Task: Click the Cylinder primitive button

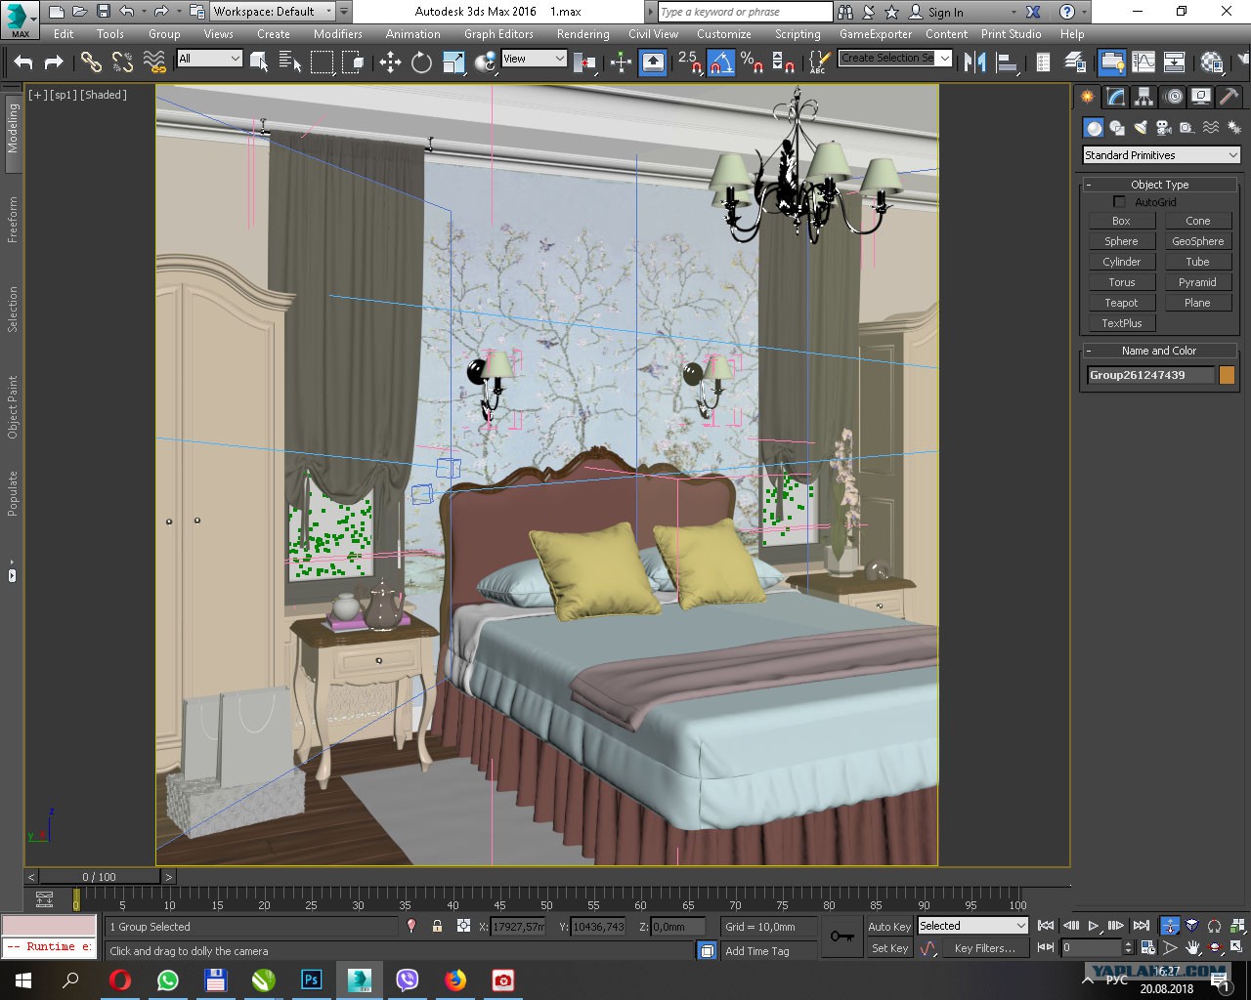Action: 1121,262
